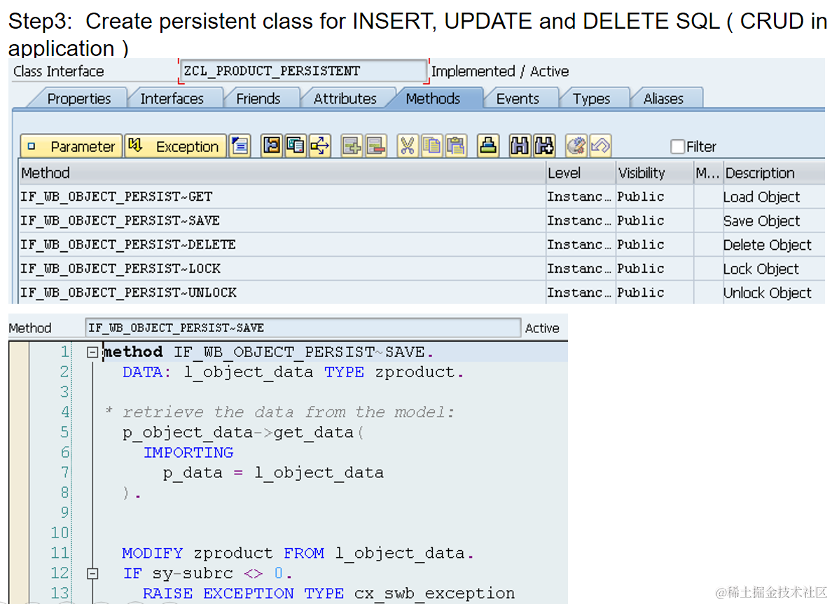Collapse the IF block at line 12
The image size is (832, 604).
tap(92, 573)
